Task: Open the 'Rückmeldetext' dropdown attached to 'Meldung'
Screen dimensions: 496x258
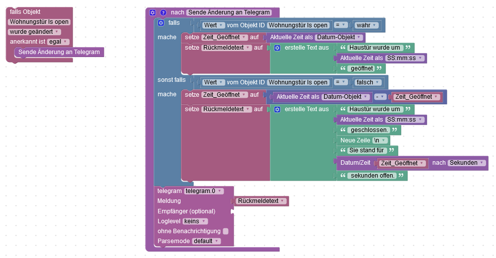Action: tap(261, 201)
